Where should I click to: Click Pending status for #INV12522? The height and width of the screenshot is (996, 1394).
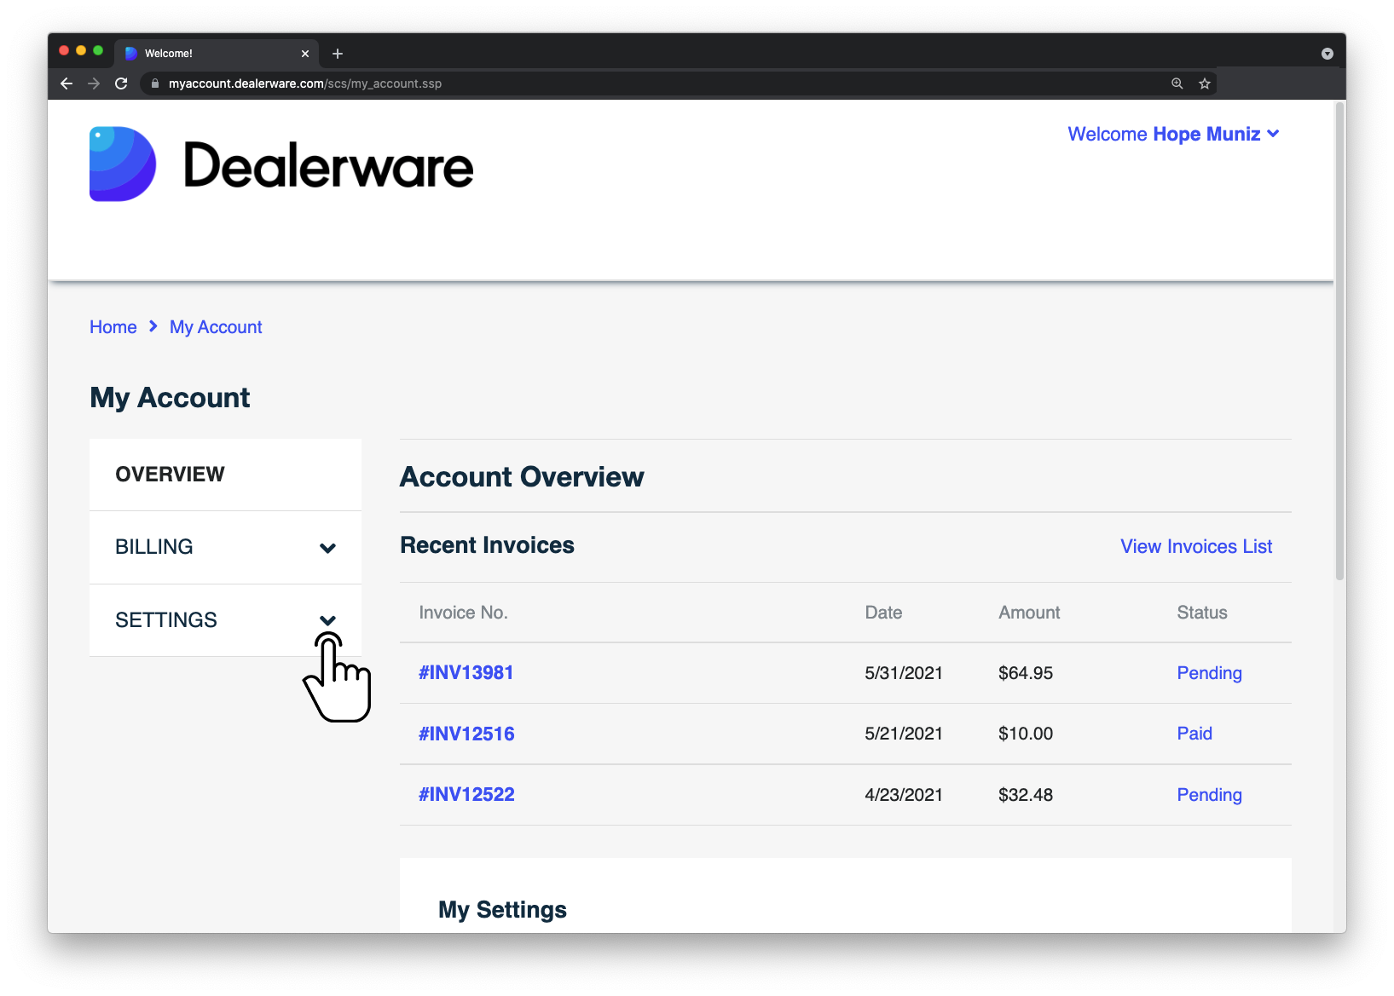(1209, 795)
